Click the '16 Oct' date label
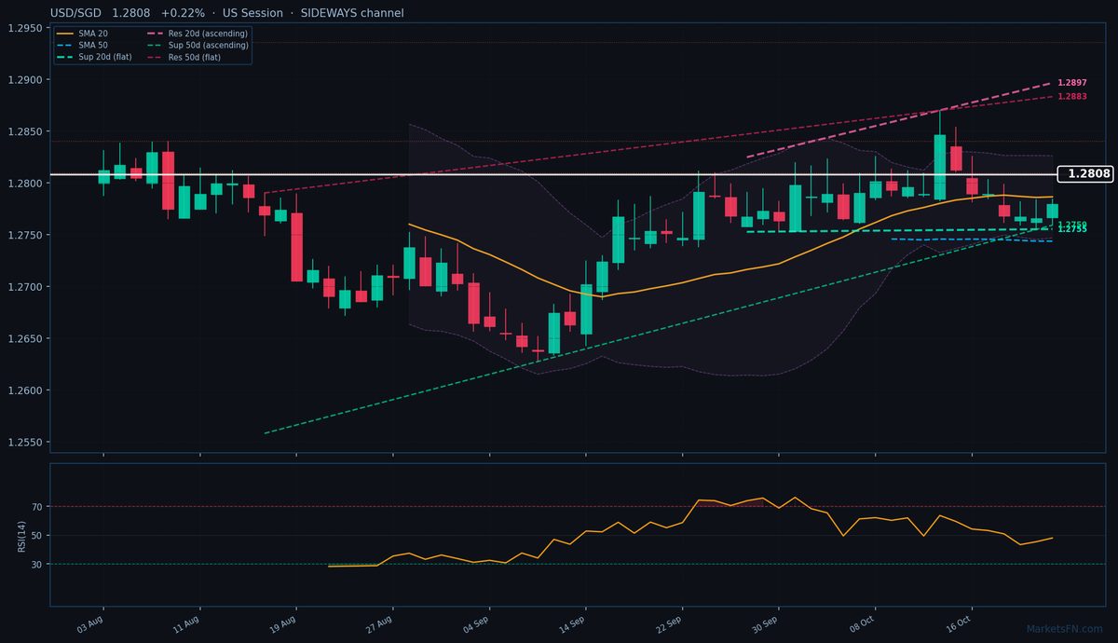 pos(958,623)
